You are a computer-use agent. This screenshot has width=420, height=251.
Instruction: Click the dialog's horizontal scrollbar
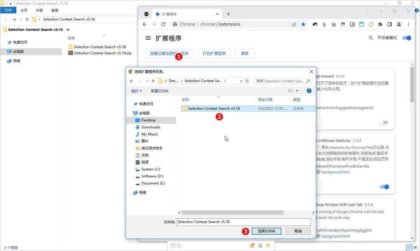coord(233,212)
